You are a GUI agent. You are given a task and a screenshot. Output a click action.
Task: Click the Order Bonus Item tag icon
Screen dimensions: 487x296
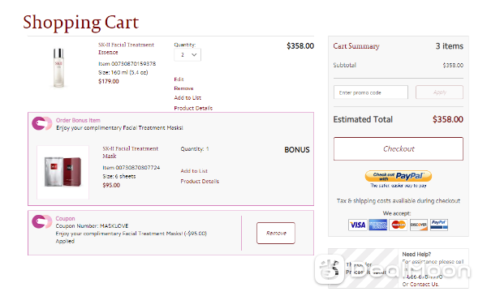pos(41,123)
